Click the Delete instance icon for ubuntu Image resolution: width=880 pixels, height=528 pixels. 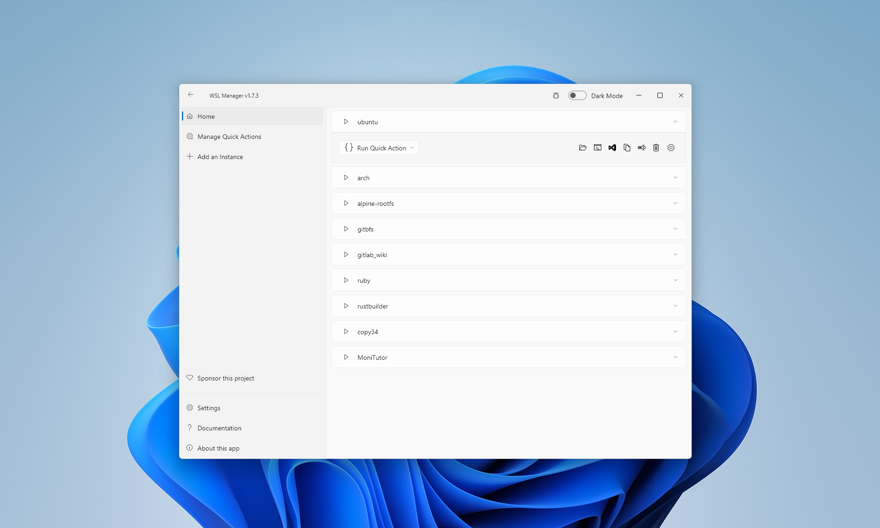point(656,148)
